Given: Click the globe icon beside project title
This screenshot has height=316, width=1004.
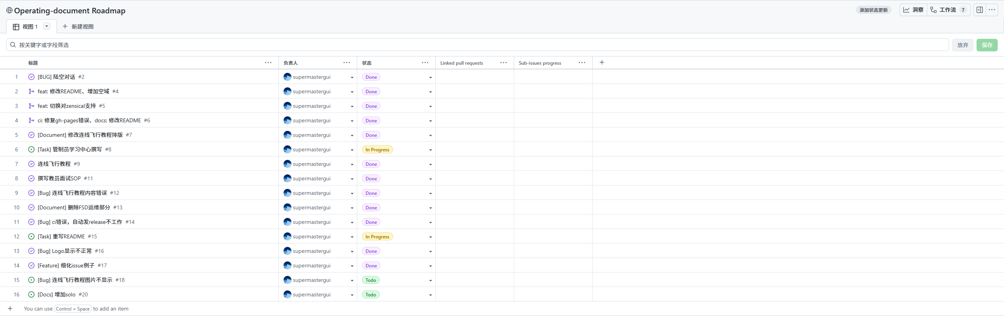Looking at the screenshot, I should pos(9,10).
